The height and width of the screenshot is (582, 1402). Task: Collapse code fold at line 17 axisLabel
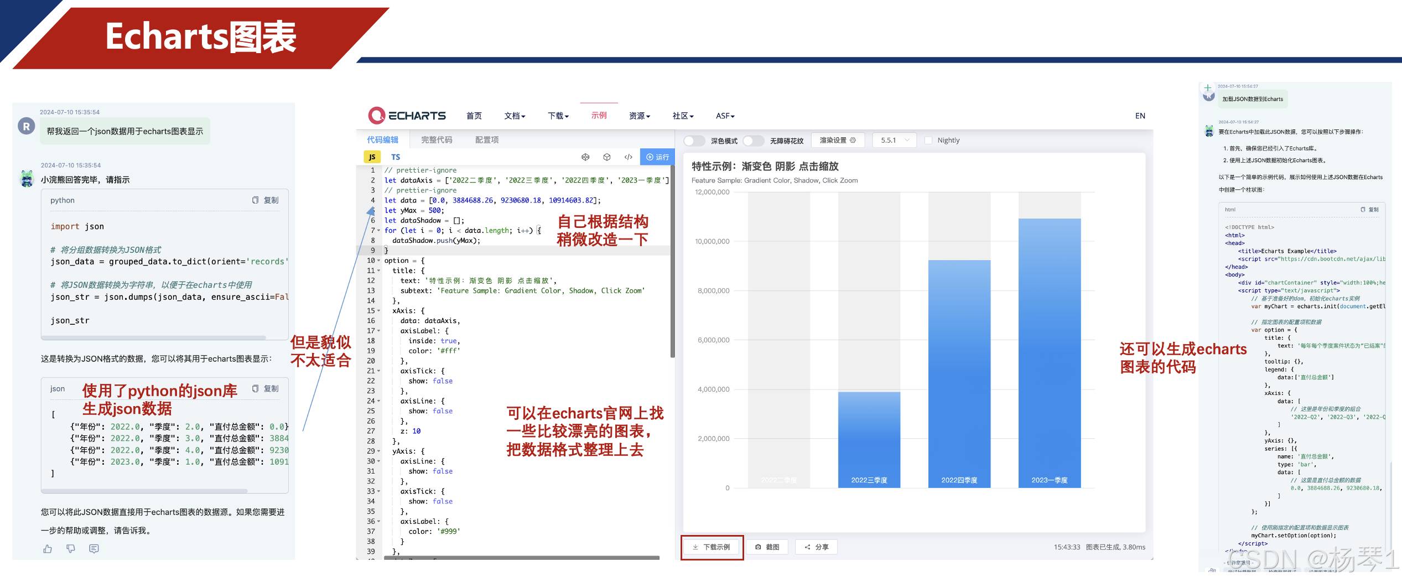click(379, 331)
